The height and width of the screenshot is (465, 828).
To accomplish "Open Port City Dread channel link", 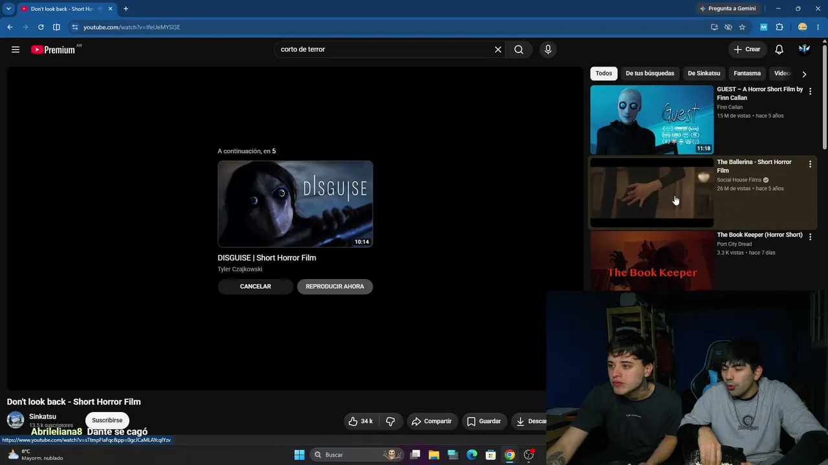I will pos(734,244).
